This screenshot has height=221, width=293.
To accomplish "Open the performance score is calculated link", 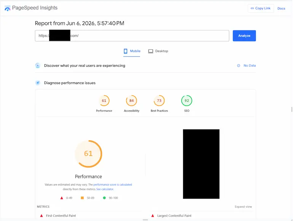I will click(x=113, y=184).
